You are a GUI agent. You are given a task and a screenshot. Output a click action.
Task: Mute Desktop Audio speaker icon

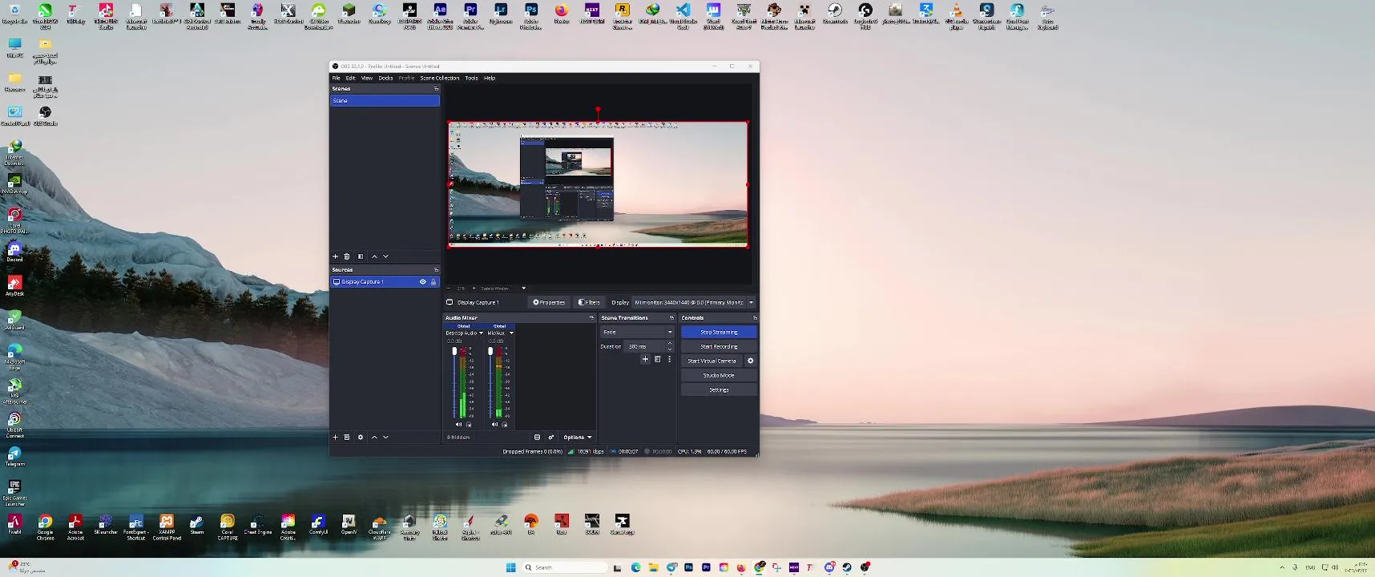click(458, 425)
